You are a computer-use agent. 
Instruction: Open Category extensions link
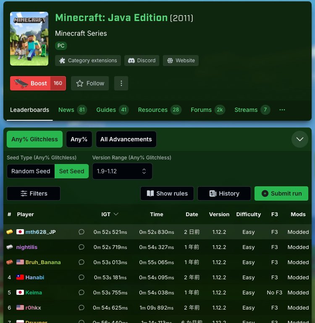[x=88, y=61]
